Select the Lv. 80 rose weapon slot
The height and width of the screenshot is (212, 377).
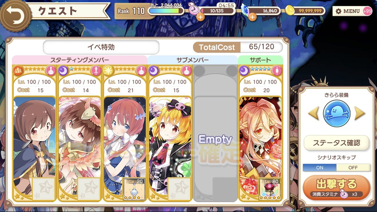269,189
